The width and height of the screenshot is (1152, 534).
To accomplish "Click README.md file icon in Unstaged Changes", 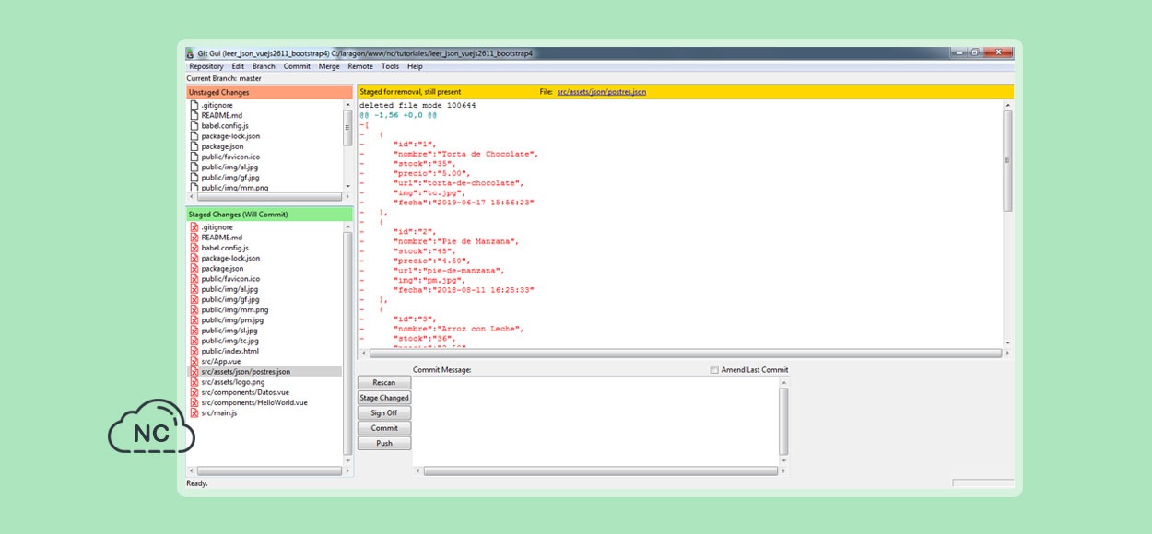I will [194, 116].
